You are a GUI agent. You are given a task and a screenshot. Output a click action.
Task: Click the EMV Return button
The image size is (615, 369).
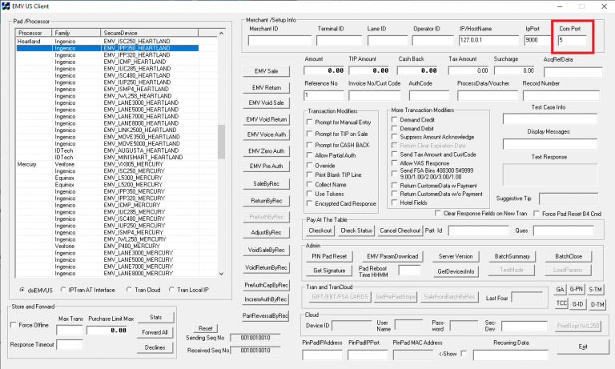[267, 87]
